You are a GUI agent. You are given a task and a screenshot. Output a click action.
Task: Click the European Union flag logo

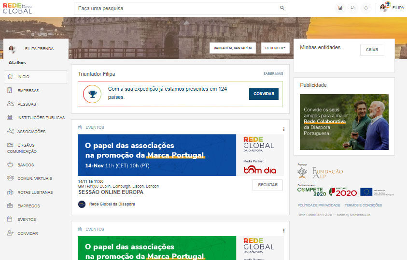click(366, 192)
